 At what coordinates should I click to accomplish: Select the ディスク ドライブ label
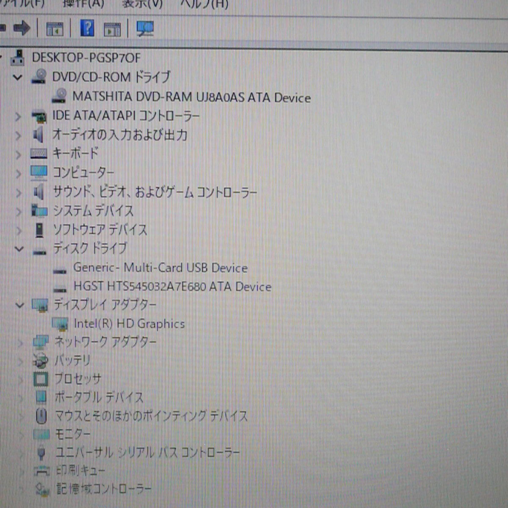[90, 248]
